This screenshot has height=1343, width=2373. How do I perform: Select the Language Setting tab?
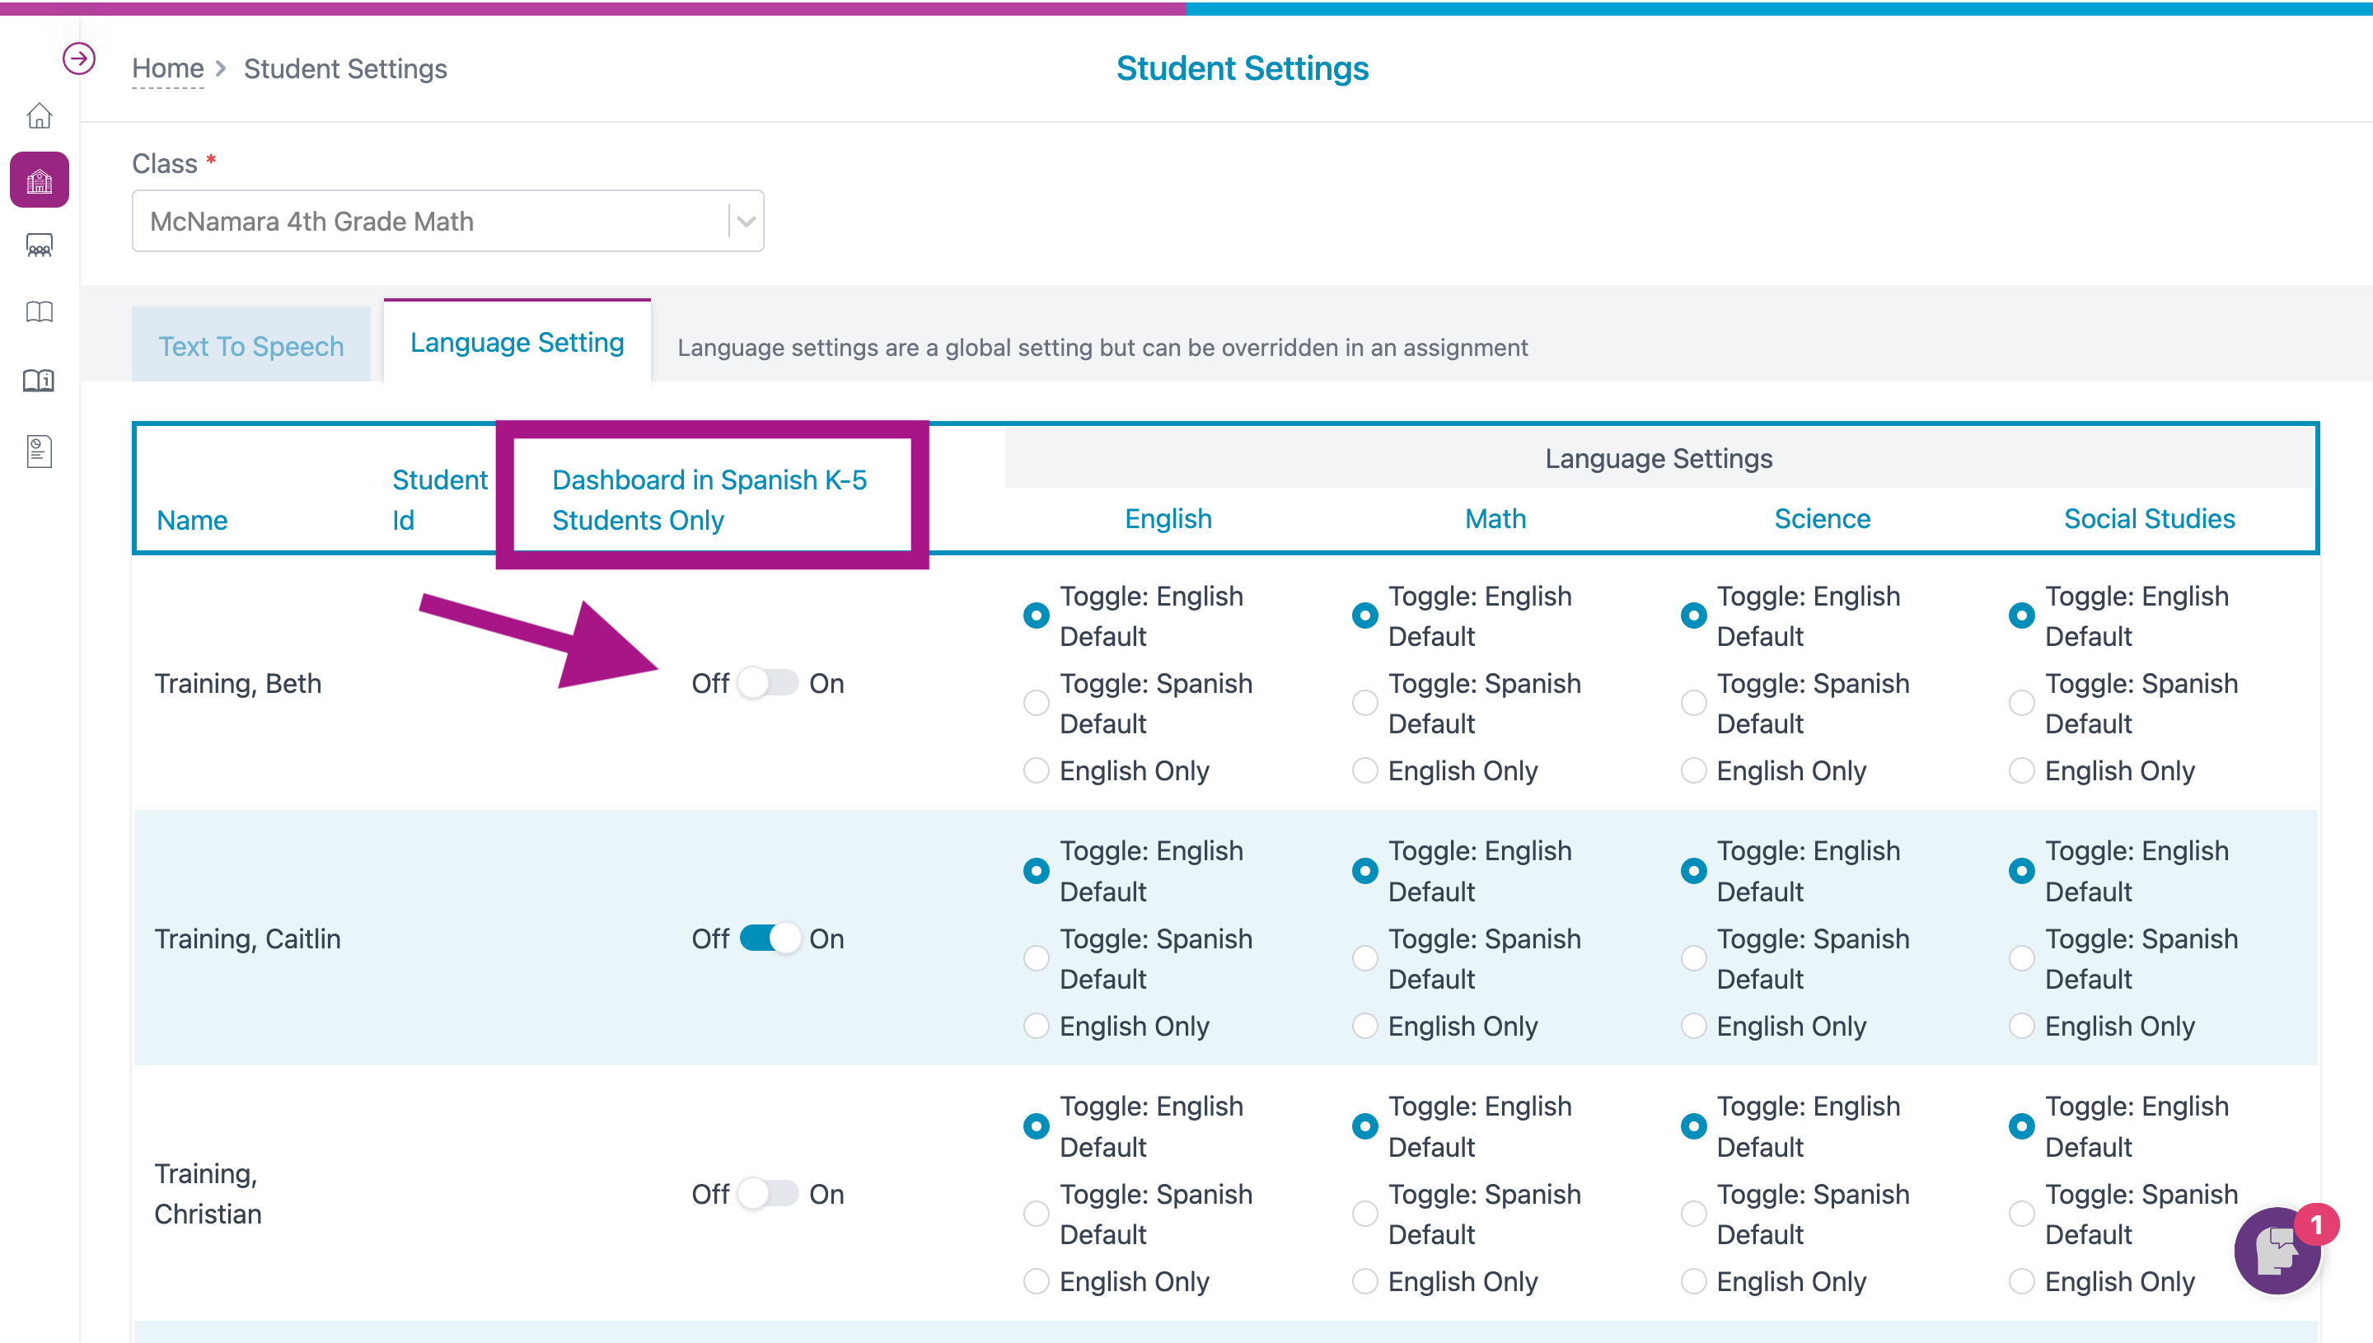coord(517,342)
